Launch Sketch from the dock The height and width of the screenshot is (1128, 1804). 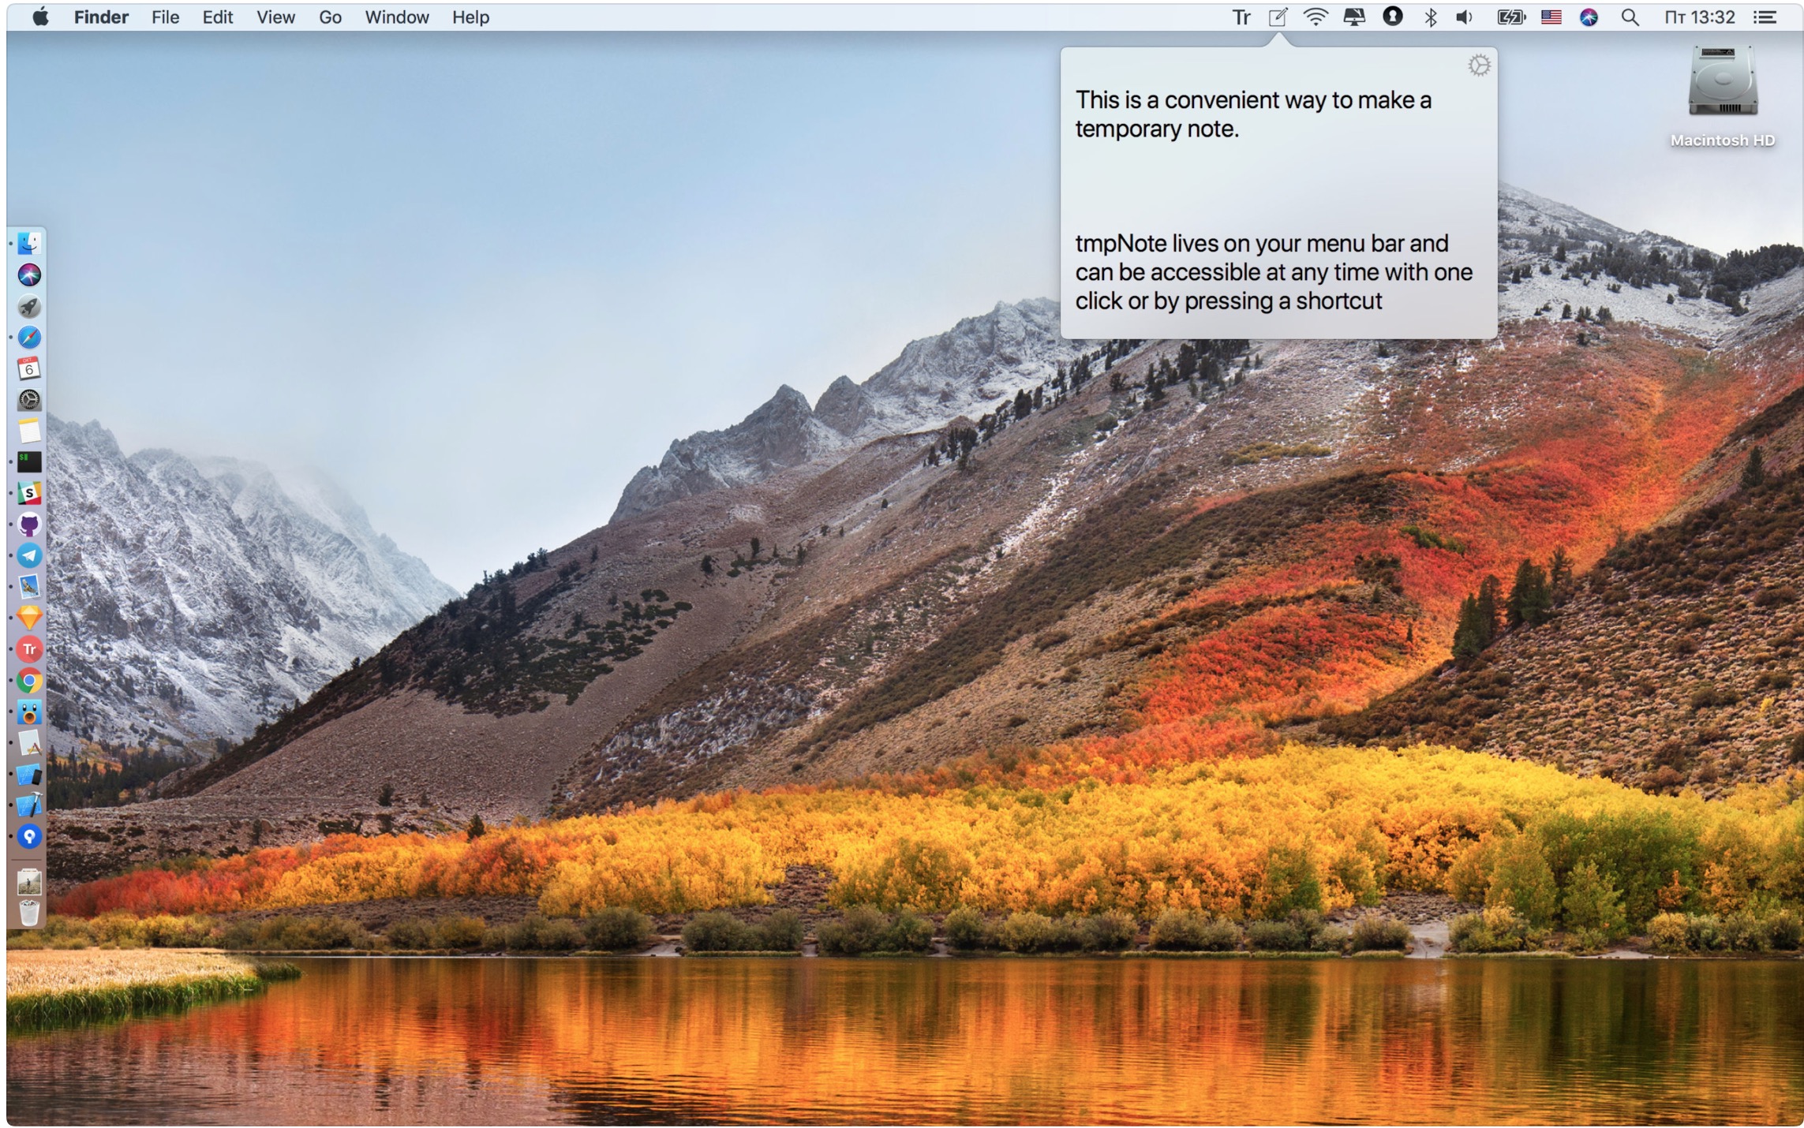click(x=29, y=618)
